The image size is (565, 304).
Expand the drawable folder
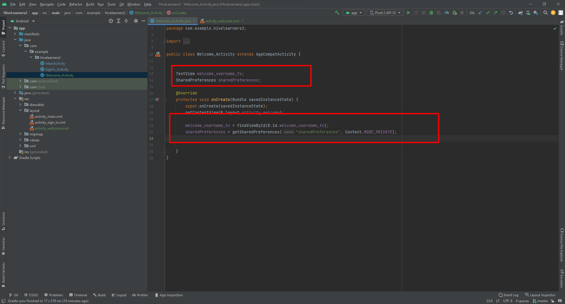(x=20, y=105)
